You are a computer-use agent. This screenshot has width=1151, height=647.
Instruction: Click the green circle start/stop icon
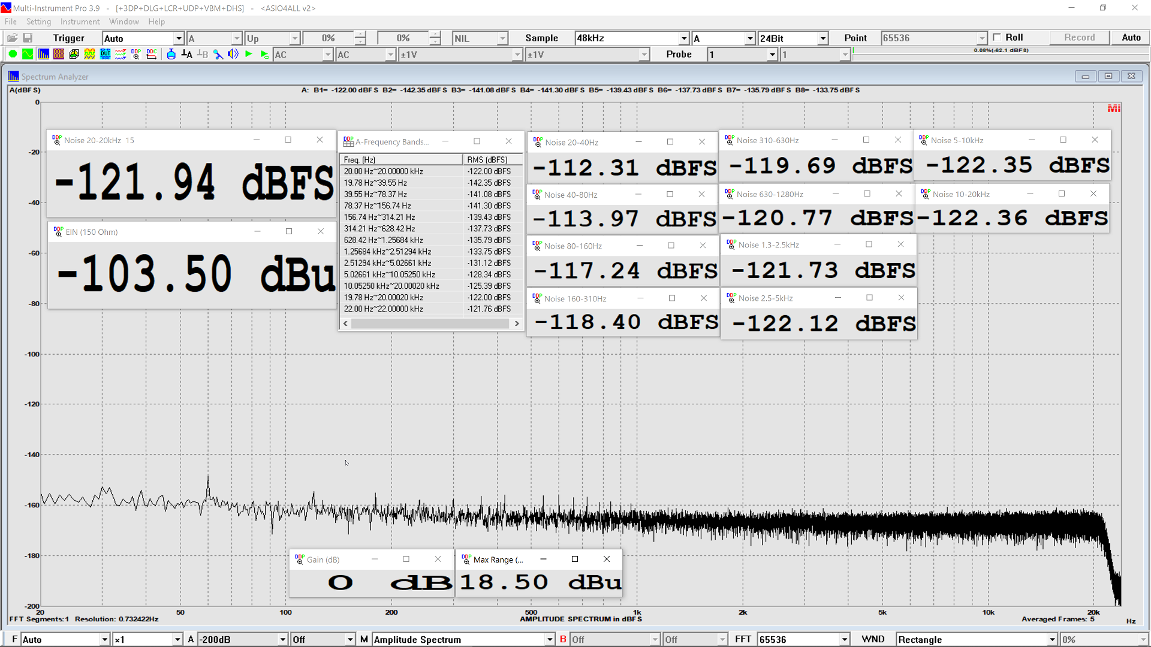pyautogui.click(x=13, y=54)
